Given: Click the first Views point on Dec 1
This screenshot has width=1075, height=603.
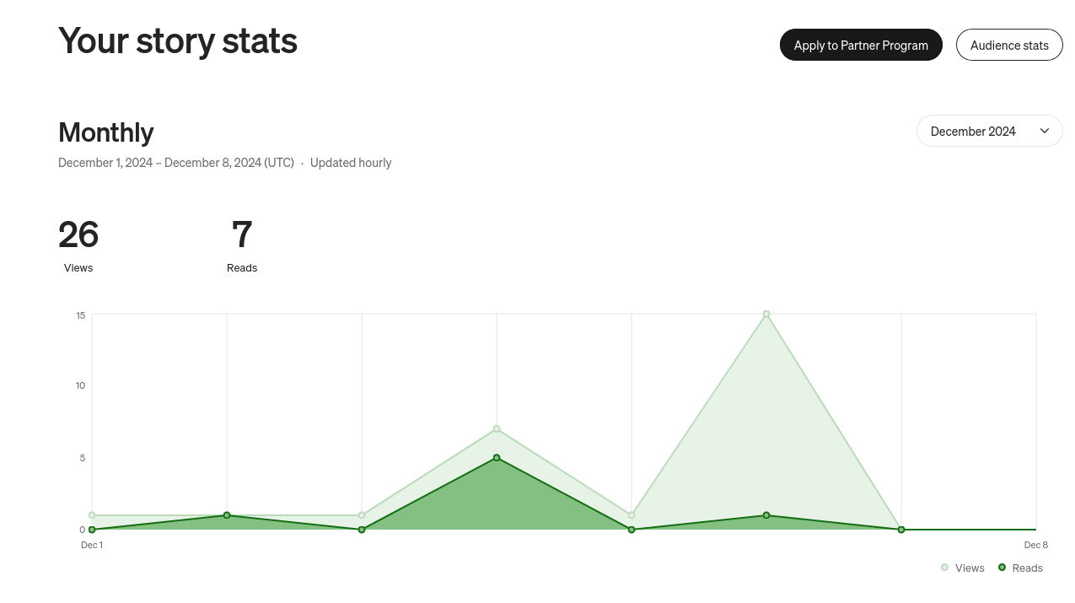Looking at the screenshot, I should click(x=92, y=515).
